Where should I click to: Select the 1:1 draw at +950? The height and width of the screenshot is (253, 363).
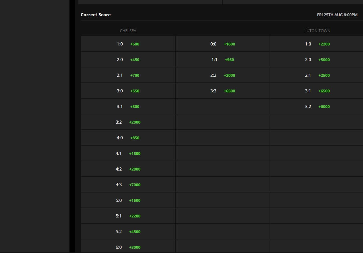pyautogui.click(x=223, y=60)
